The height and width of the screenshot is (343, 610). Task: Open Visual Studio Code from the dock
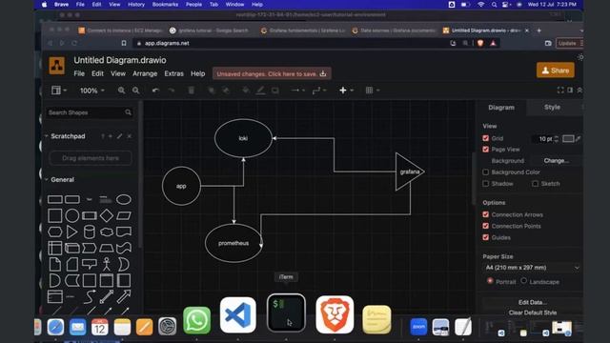pos(237,315)
